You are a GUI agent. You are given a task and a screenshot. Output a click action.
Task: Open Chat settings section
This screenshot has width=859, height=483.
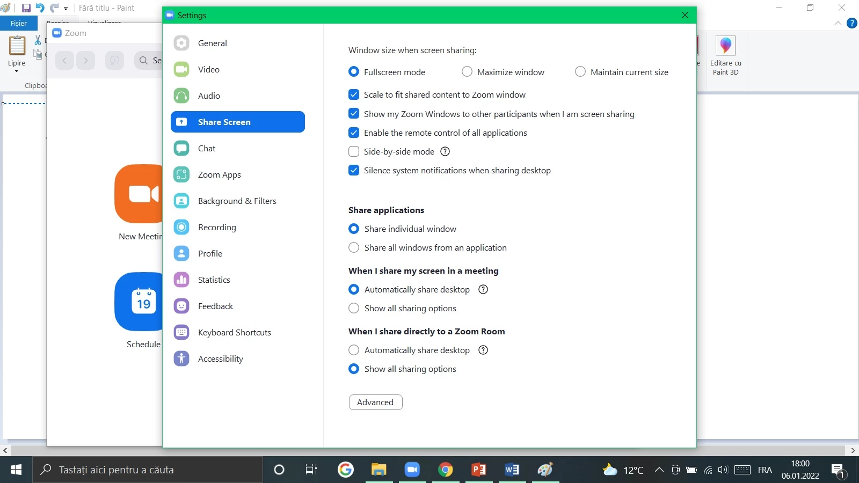click(x=238, y=148)
